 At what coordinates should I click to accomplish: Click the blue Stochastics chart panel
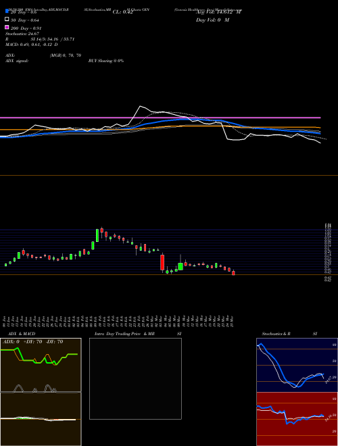point(297,365)
